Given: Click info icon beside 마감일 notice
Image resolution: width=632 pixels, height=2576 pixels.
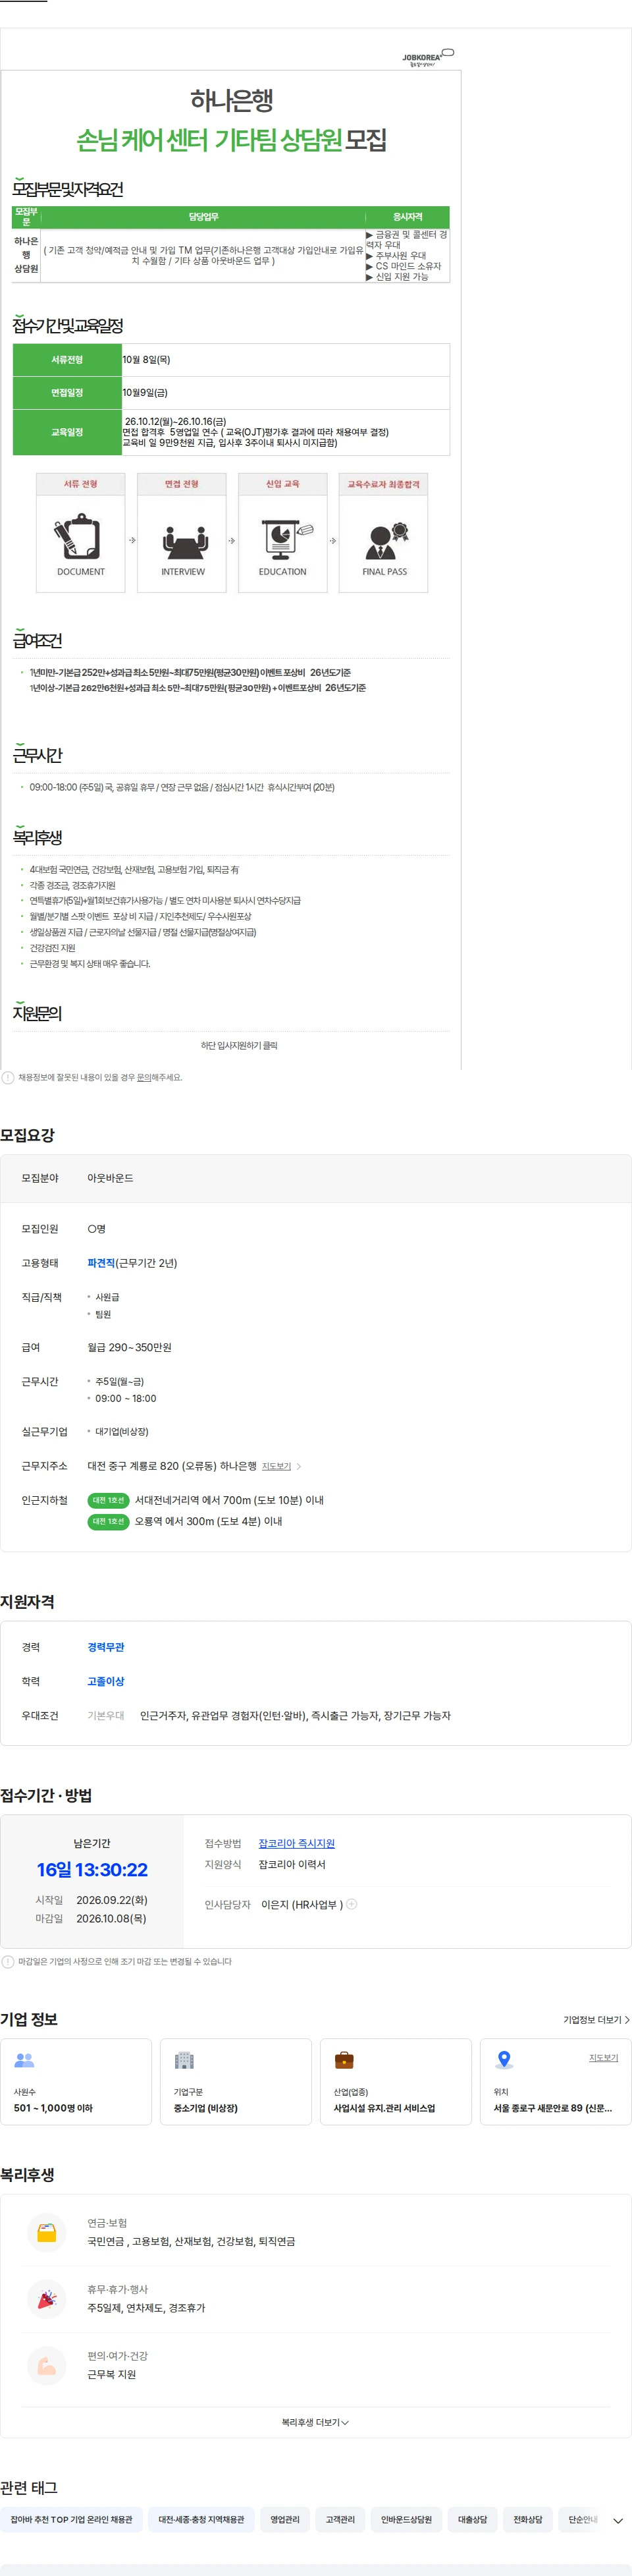Looking at the screenshot, I should click(8, 1961).
